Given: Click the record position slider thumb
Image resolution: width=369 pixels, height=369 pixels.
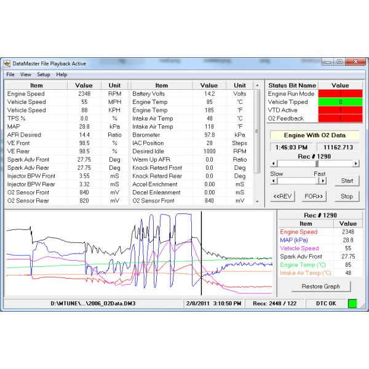Looking at the screenshot, I should coord(317,164).
